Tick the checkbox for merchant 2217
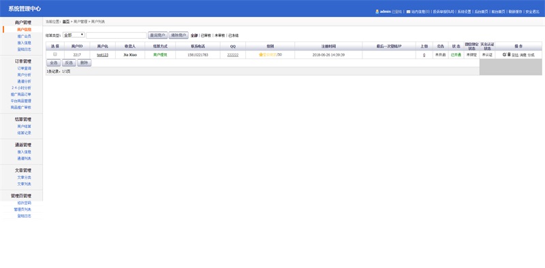This screenshot has width=545, height=268. pos(55,54)
